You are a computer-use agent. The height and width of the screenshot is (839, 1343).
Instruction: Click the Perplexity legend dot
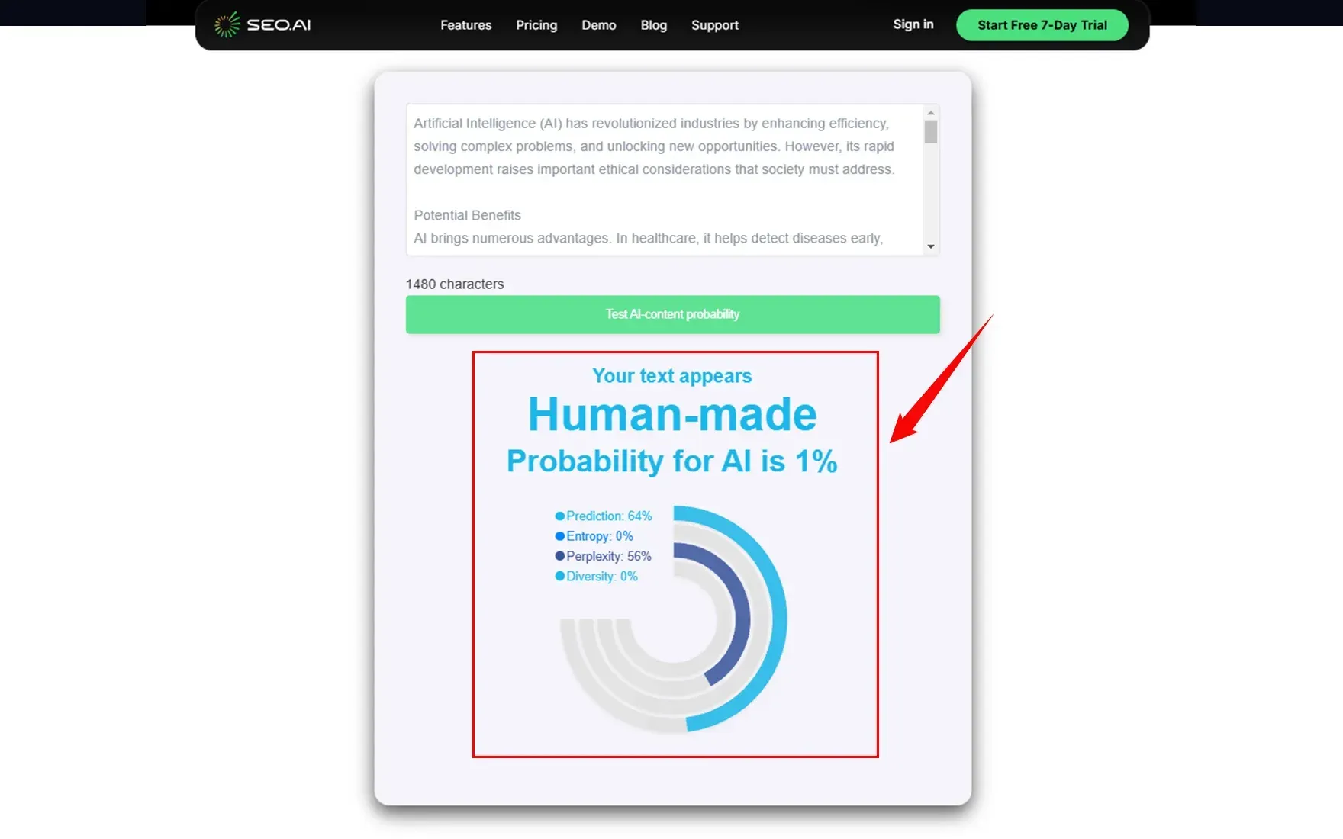[559, 556]
